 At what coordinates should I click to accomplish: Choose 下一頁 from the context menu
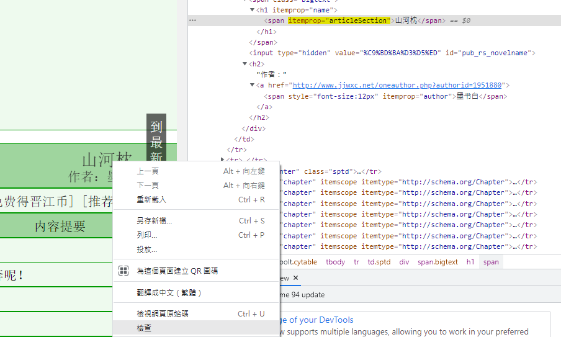point(196,186)
